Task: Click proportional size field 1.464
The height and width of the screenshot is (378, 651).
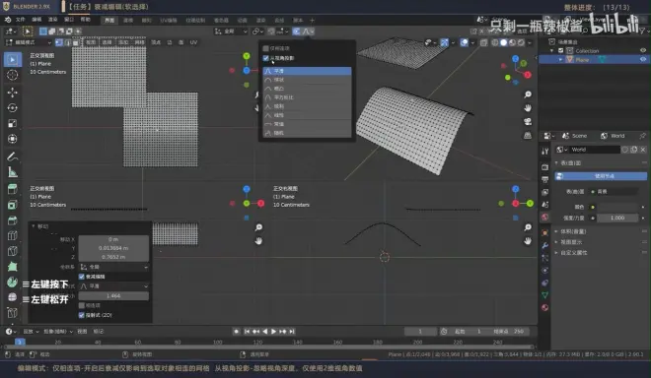Action: click(113, 296)
